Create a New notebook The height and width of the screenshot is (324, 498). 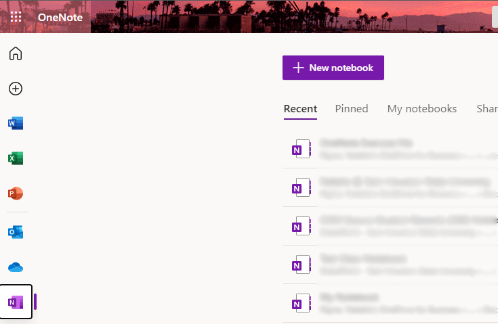coord(333,68)
